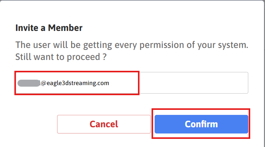Click the blue Confirm button
The width and height of the screenshot is (265, 147).
(x=201, y=124)
